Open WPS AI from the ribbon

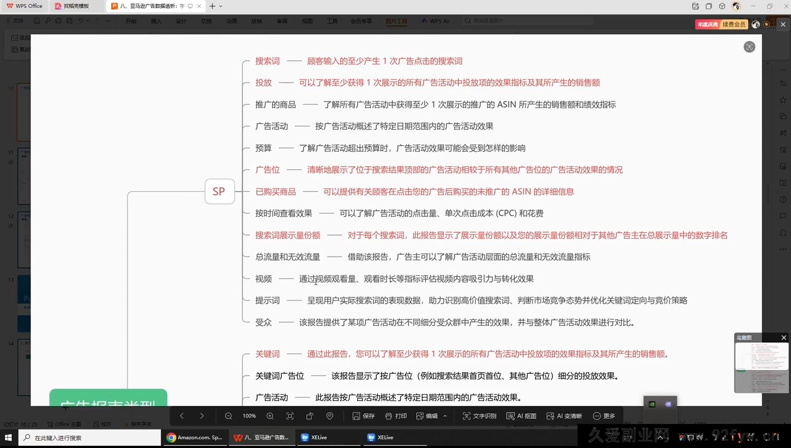click(x=435, y=21)
